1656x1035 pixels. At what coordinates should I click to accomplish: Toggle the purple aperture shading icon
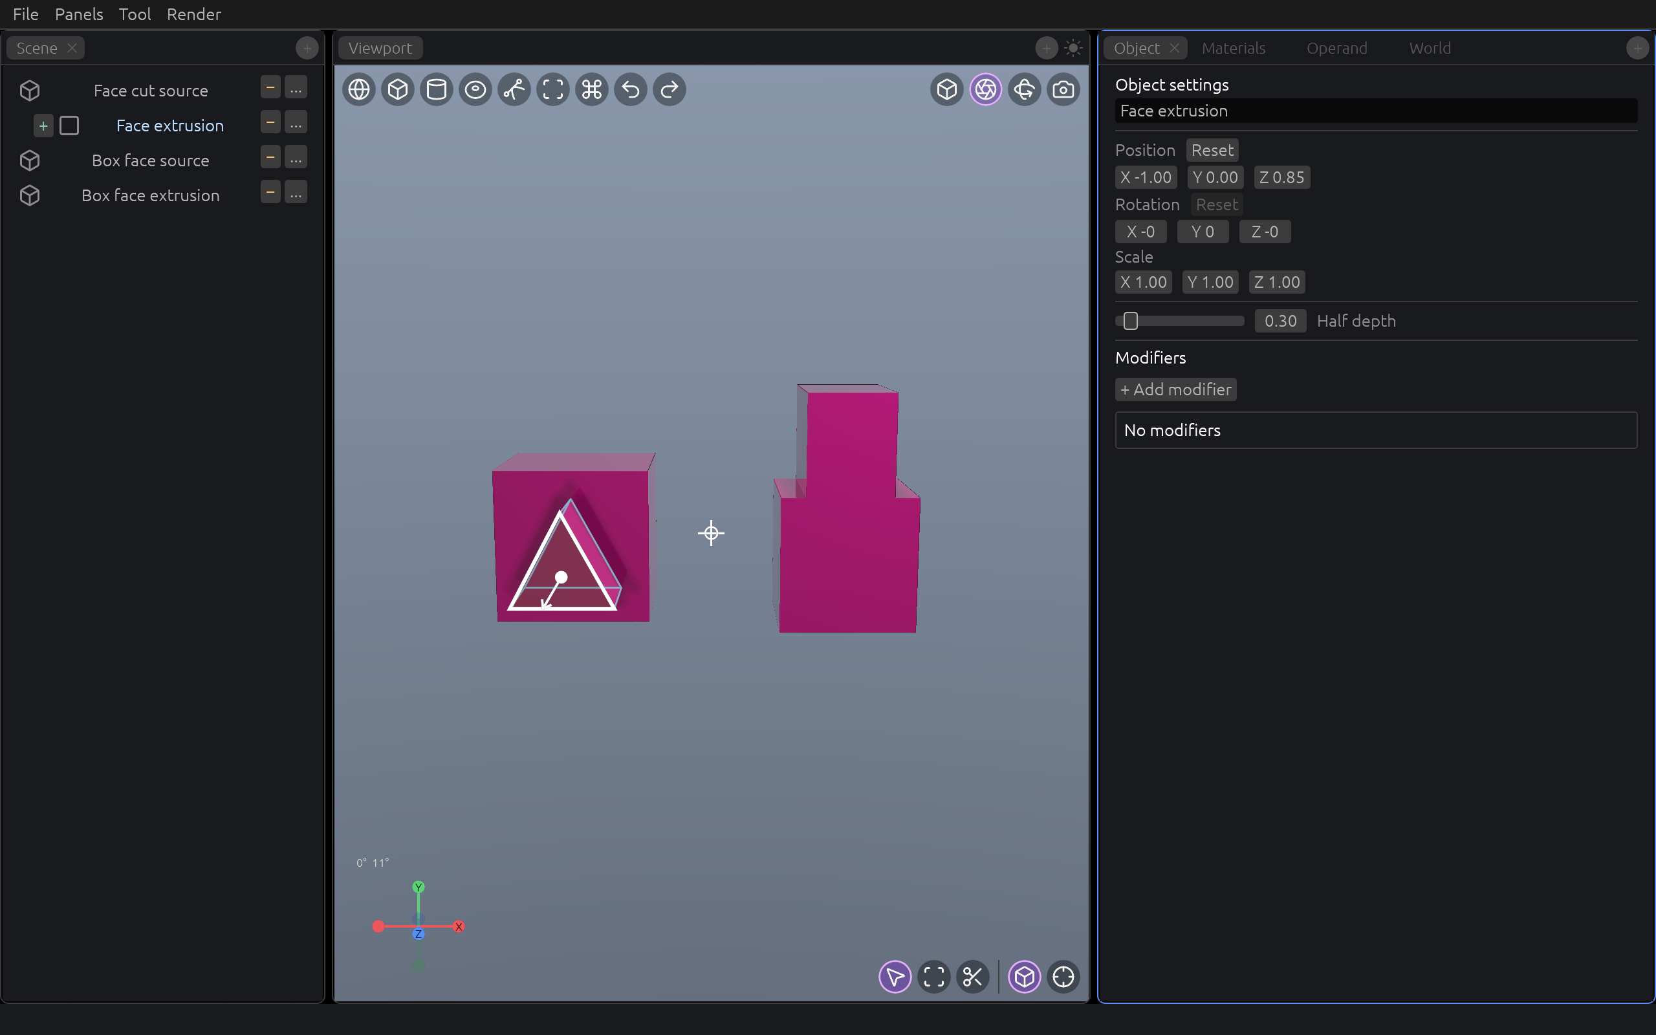[985, 89]
